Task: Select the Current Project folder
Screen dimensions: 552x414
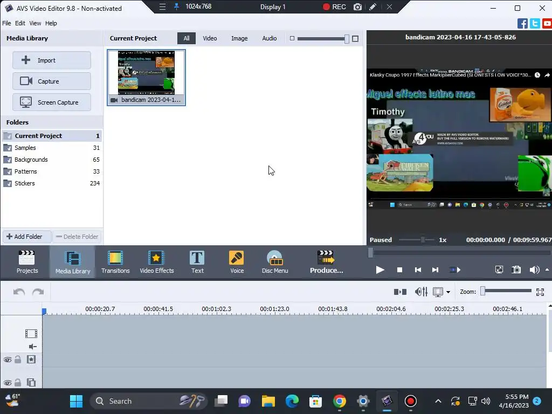Action: [x=52, y=136]
